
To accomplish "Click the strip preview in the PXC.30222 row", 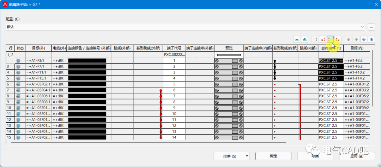I will (x=229, y=55).
